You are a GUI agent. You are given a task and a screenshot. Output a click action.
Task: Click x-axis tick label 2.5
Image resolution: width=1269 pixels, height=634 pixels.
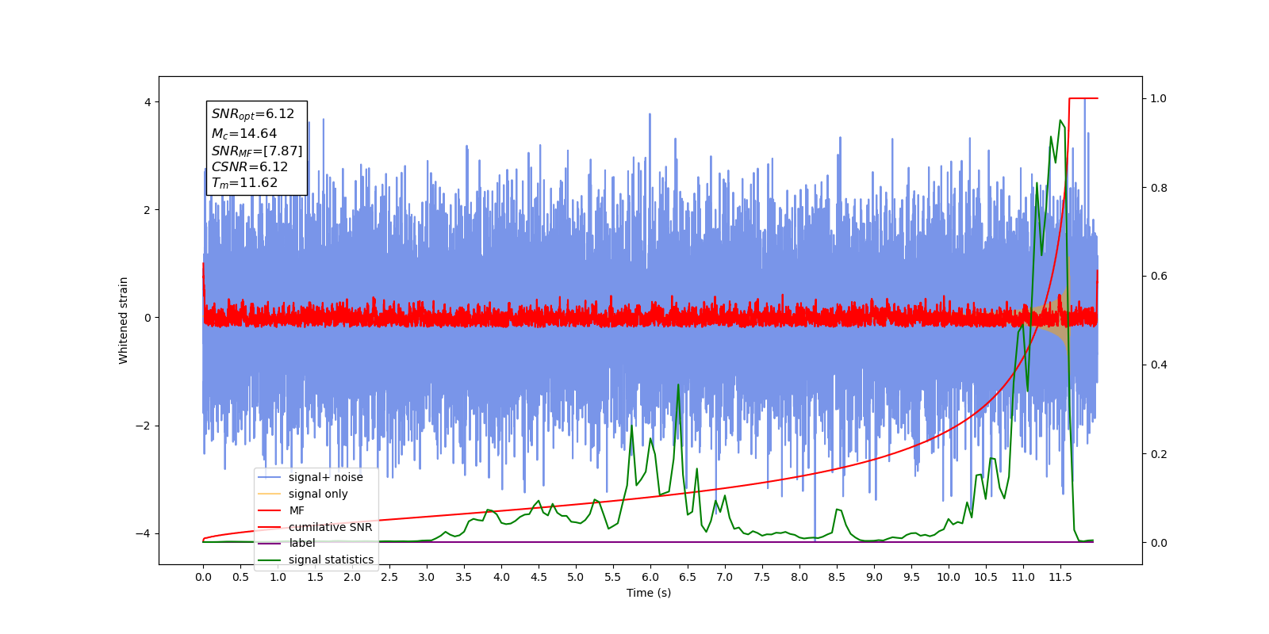pyautogui.click(x=389, y=577)
